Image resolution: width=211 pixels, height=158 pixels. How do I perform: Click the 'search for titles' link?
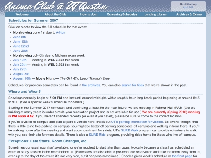point(132,85)
